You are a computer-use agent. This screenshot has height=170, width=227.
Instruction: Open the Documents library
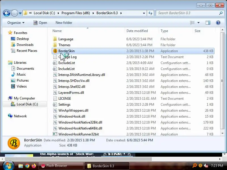pos(25,69)
